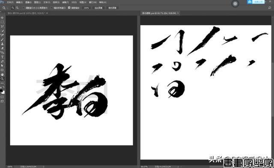Click the Zoom In option in options bar
This screenshot has height=168, width=274.
point(12,8)
